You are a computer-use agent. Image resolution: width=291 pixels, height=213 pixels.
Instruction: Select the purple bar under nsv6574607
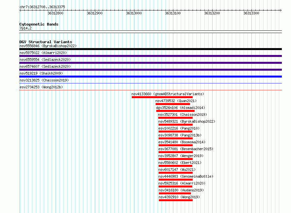click(150, 70)
